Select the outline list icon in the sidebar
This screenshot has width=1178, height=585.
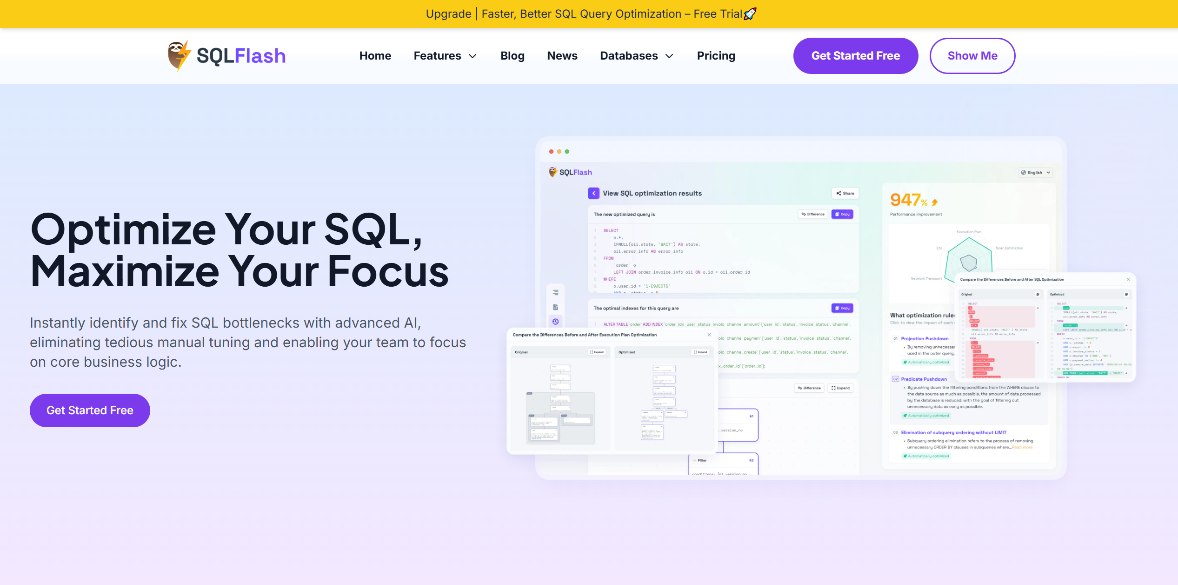coord(555,292)
